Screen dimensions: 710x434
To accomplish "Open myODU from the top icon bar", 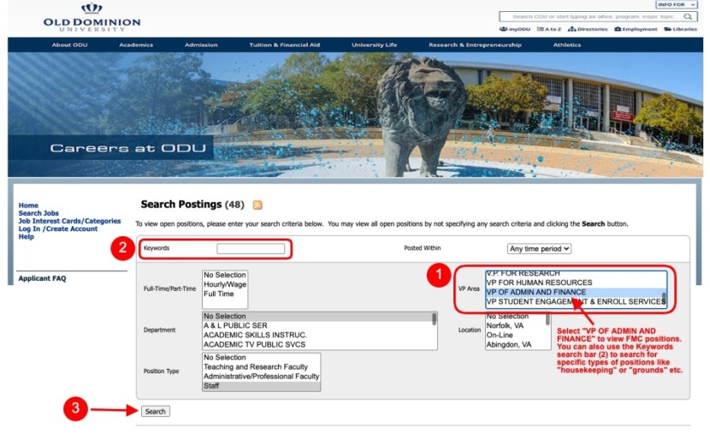I will coord(515,29).
